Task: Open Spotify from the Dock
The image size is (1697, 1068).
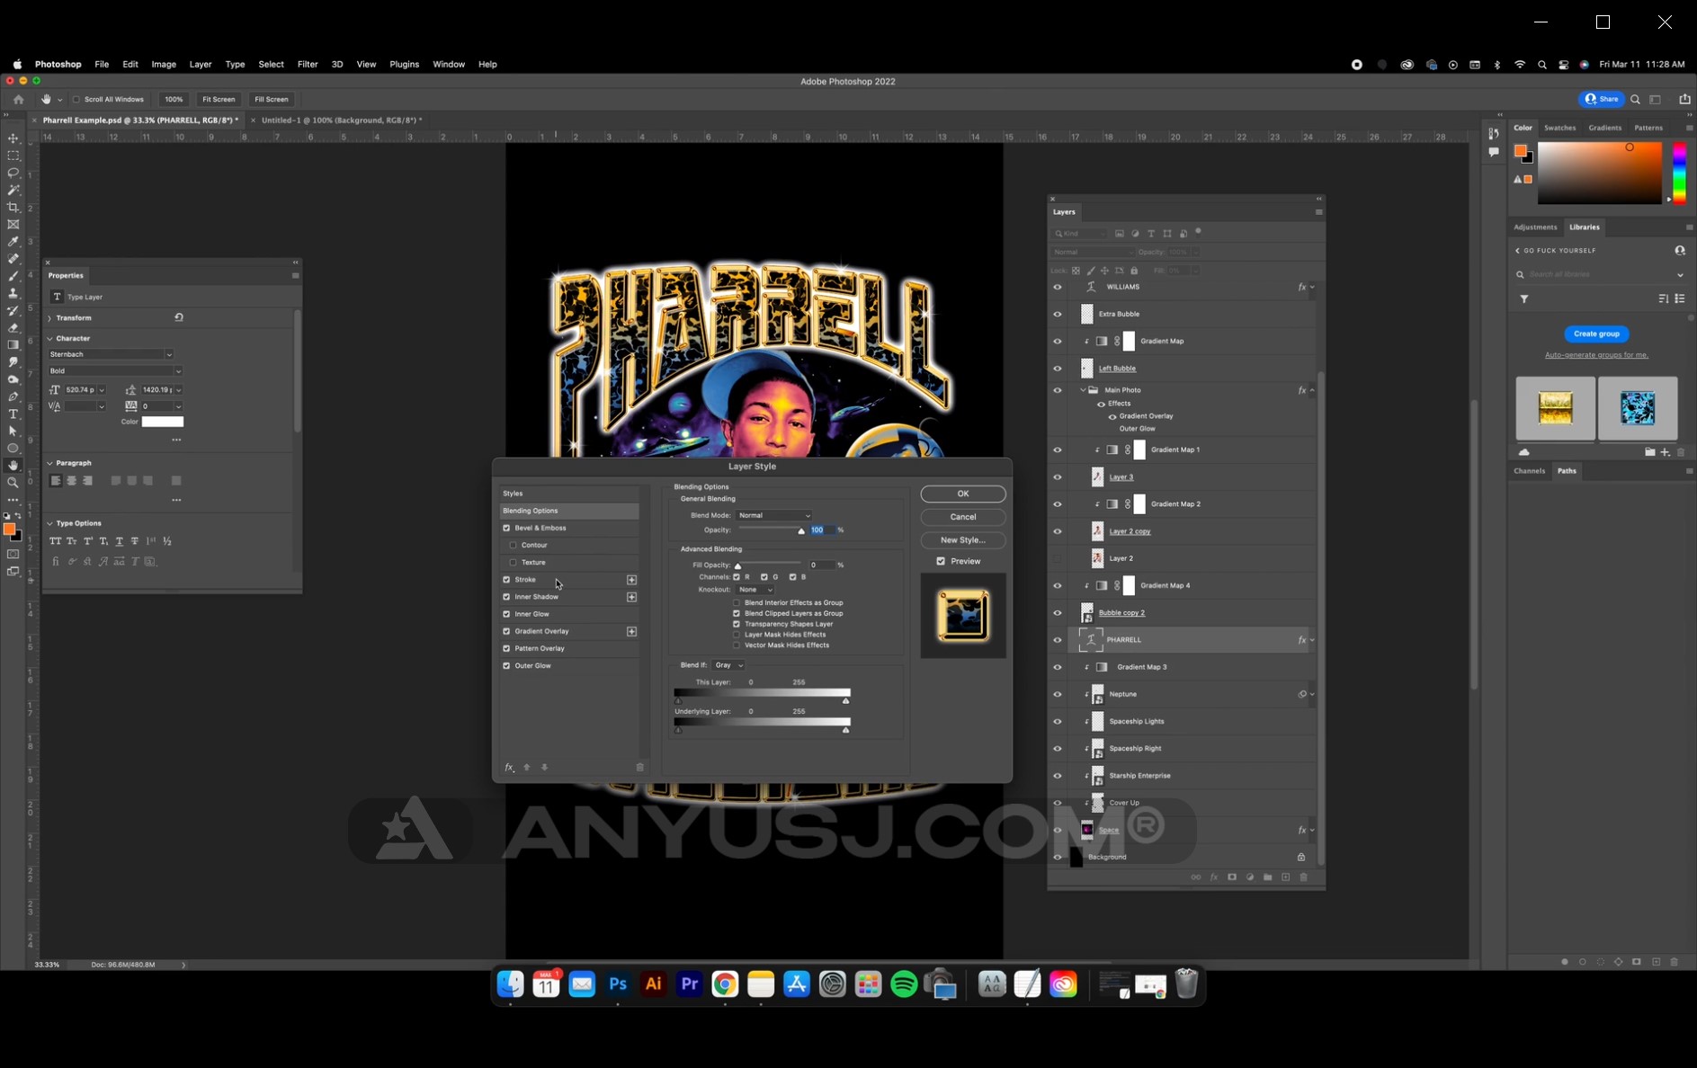Action: point(904,984)
